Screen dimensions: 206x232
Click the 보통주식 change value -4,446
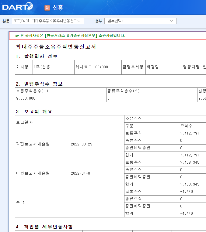click(x=187, y=192)
